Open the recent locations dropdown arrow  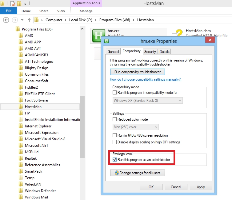tap(22, 20)
